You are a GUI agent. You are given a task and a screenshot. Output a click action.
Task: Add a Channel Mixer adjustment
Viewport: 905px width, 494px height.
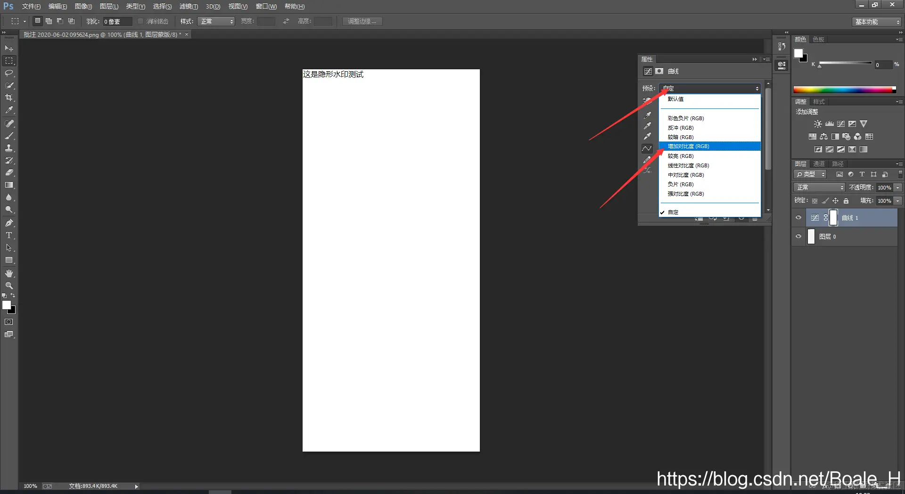coord(858,137)
